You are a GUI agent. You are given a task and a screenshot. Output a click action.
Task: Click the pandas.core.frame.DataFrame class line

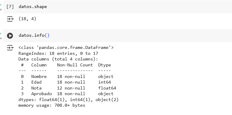[x=66, y=47]
